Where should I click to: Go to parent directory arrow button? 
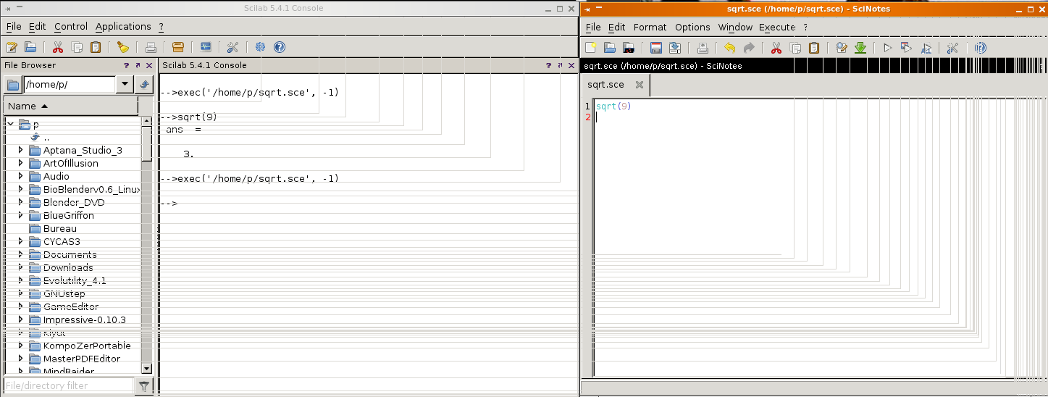pos(145,85)
